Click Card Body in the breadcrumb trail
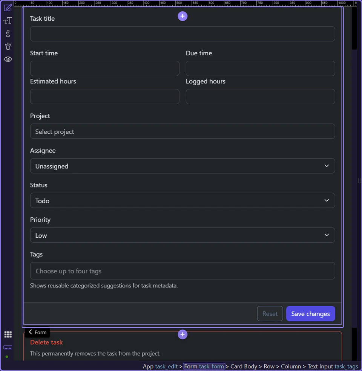 click(244, 366)
